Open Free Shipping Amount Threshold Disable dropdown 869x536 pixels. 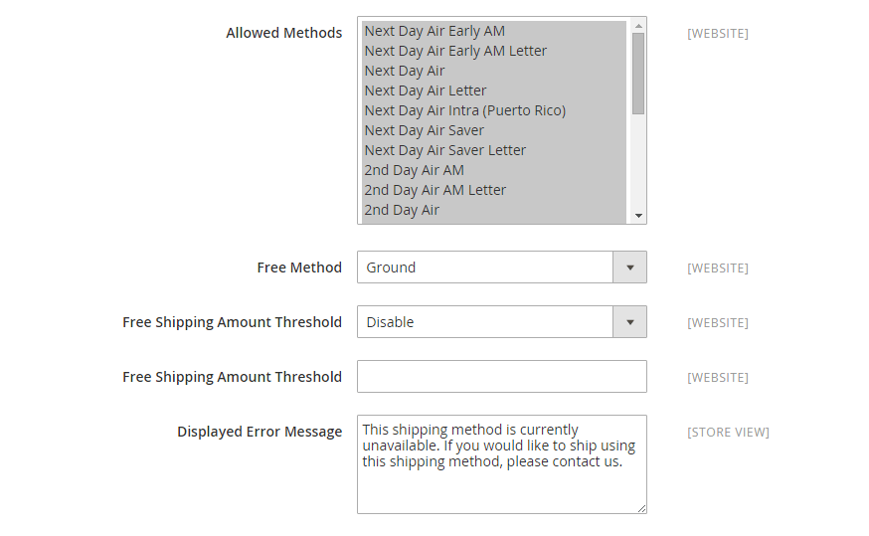(485, 322)
